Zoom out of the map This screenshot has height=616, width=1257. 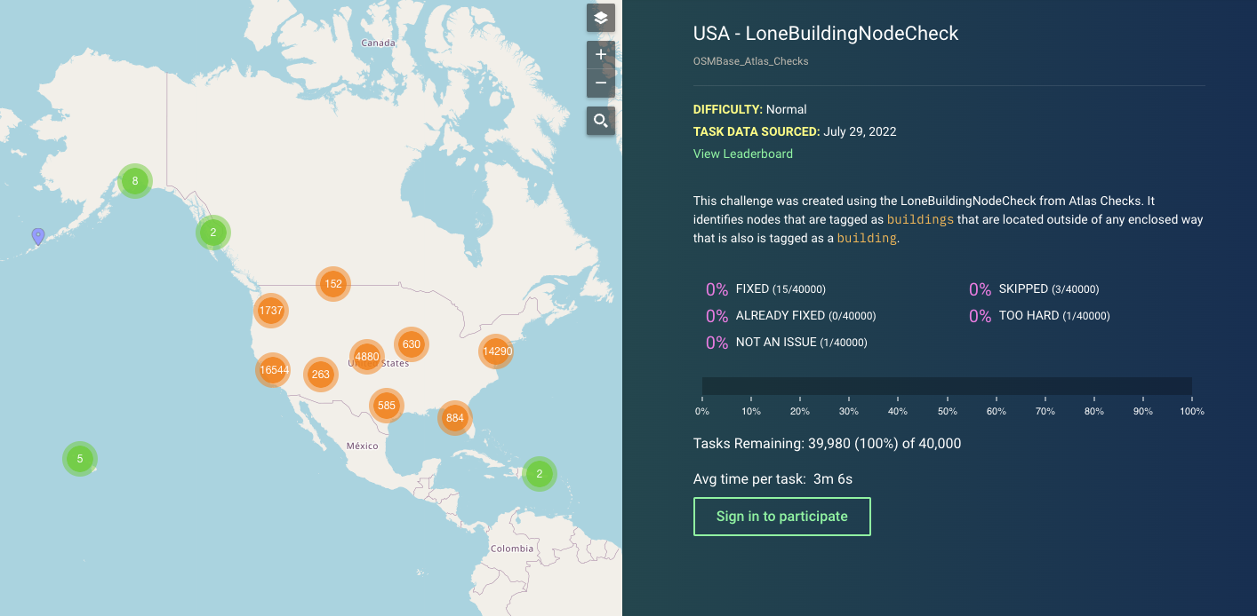pos(601,83)
